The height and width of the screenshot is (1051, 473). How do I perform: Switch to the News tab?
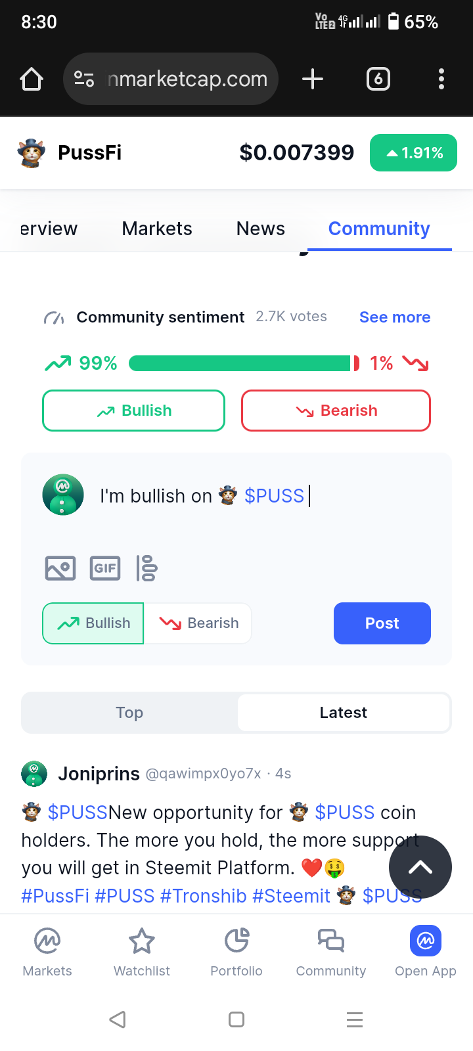tap(261, 229)
